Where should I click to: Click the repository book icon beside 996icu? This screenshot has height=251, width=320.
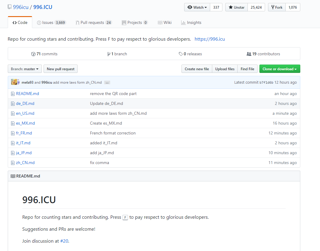(x=10, y=7)
